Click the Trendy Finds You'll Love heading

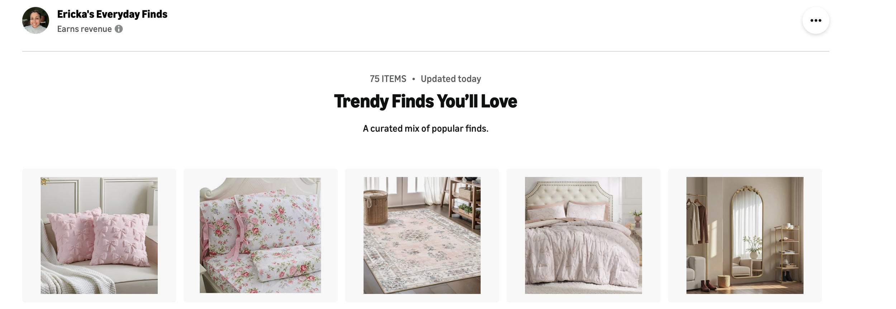425,101
